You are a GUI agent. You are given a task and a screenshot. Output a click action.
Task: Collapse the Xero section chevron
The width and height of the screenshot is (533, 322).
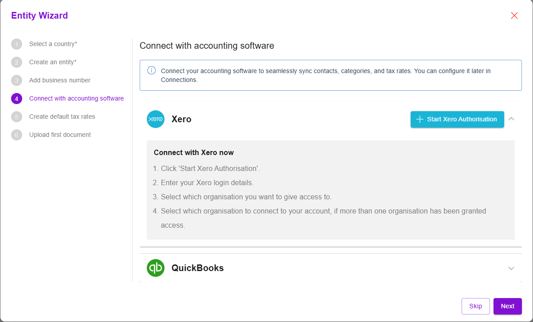tap(511, 119)
